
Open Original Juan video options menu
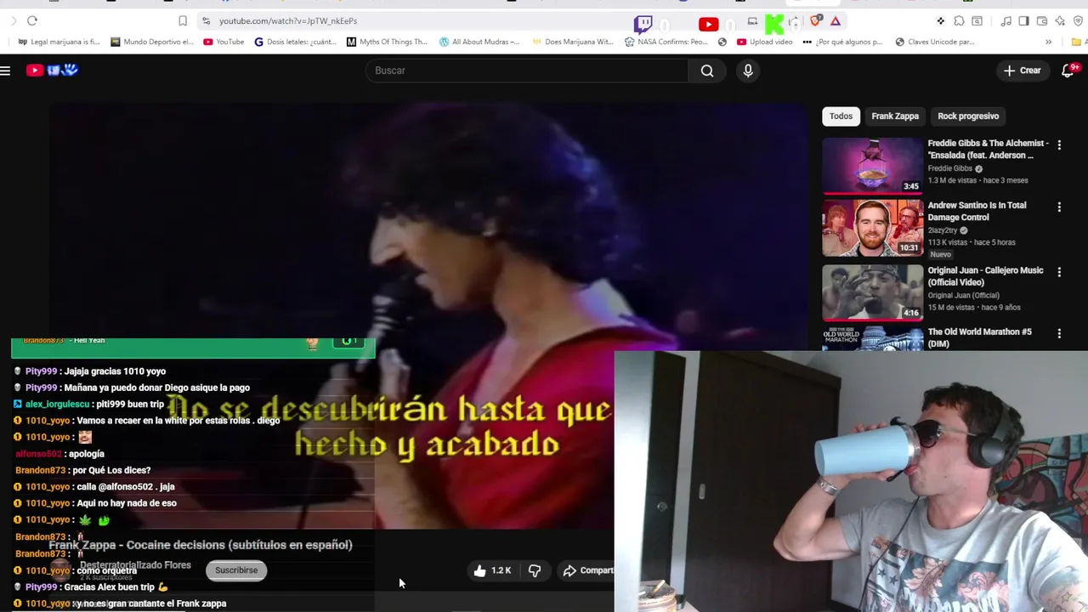1059,272
